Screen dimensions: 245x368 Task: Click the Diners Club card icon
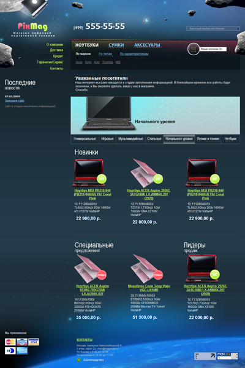pos(10,351)
